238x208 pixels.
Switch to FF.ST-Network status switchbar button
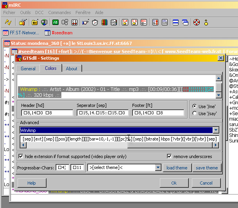[21, 33]
